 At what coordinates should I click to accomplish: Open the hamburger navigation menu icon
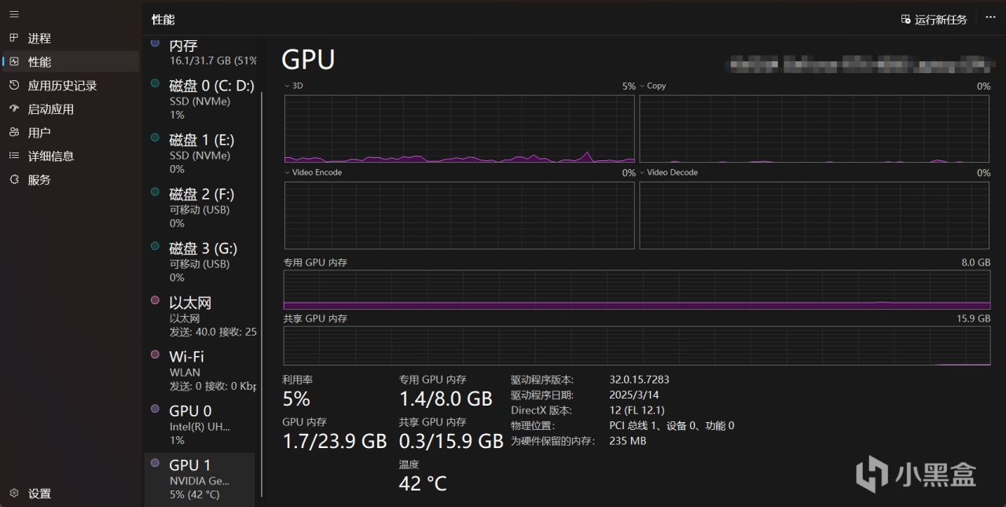click(14, 14)
